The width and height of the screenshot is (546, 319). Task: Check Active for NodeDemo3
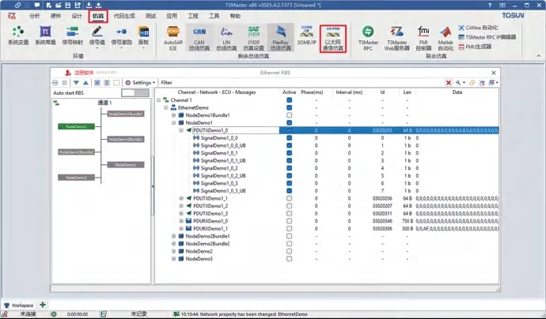coord(289,259)
